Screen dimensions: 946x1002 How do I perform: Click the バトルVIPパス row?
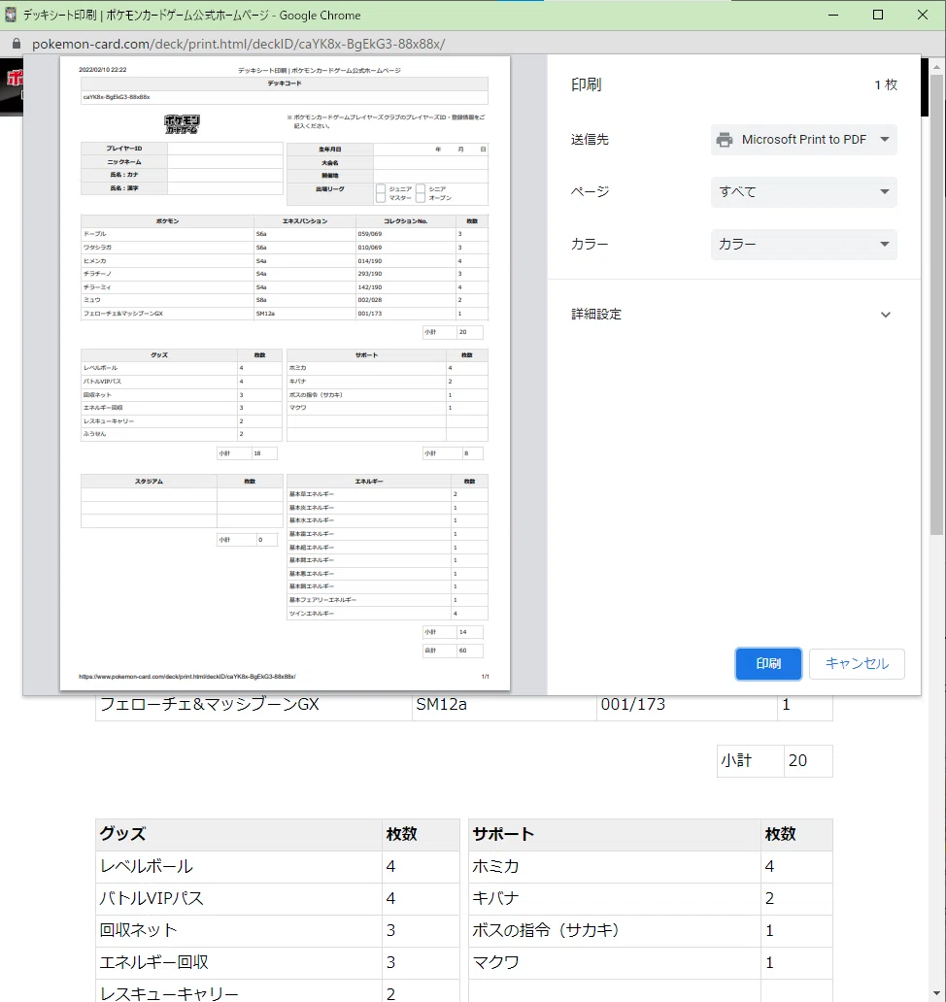tap(278, 898)
